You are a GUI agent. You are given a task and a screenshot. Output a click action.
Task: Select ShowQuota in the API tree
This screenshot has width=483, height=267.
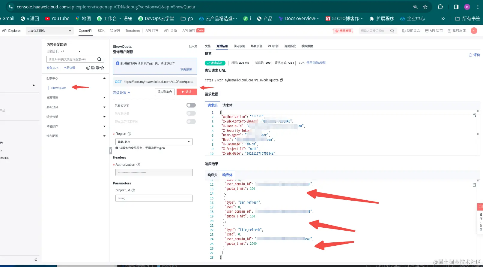point(59,88)
